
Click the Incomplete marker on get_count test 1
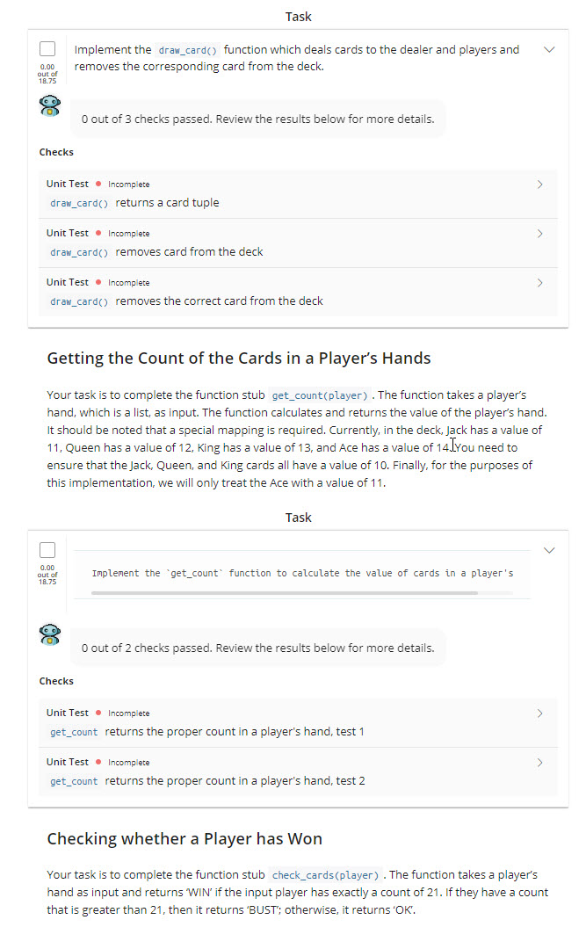click(100, 713)
